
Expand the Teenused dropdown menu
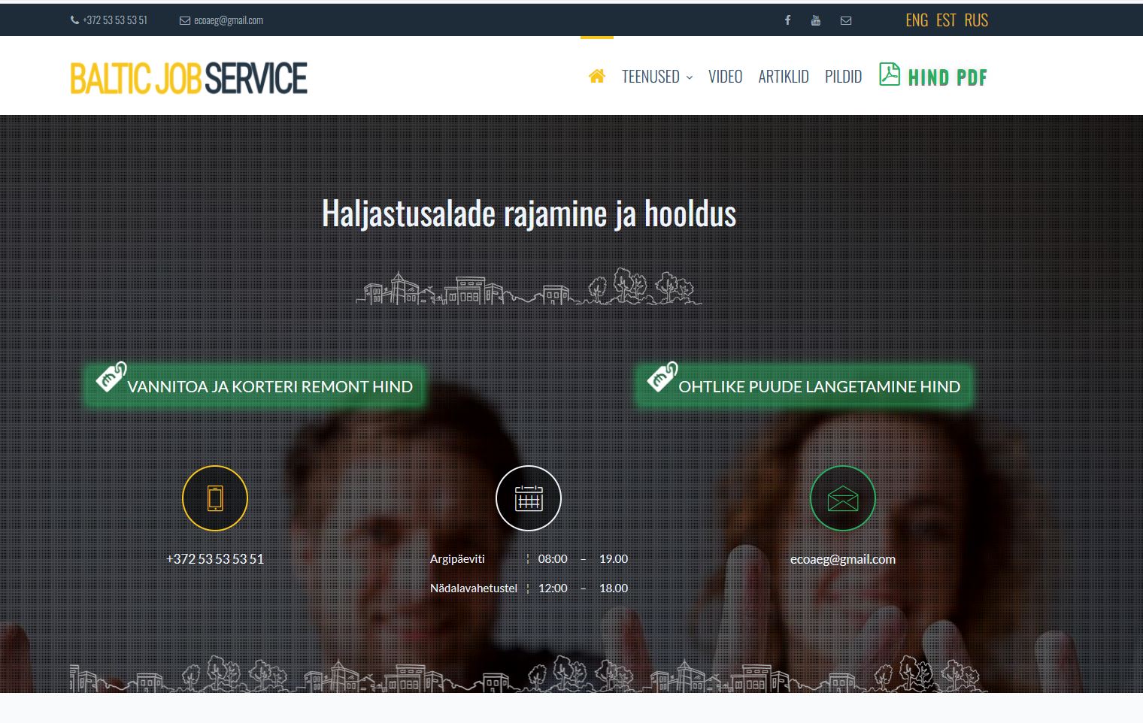(656, 77)
